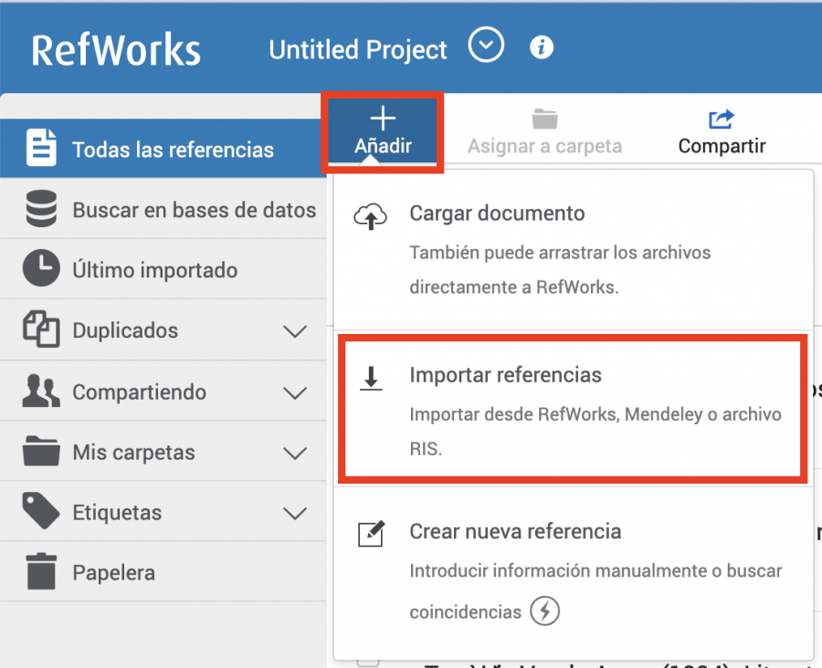822x668 pixels.
Task: Open the Untitled Project dropdown arrow
Action: 486,45
